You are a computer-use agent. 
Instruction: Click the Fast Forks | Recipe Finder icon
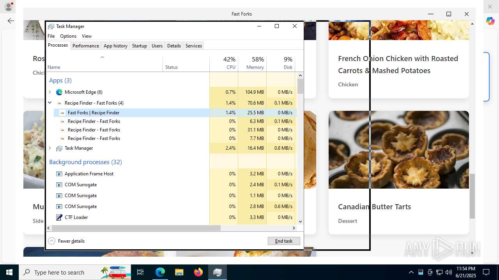[62, 113]
